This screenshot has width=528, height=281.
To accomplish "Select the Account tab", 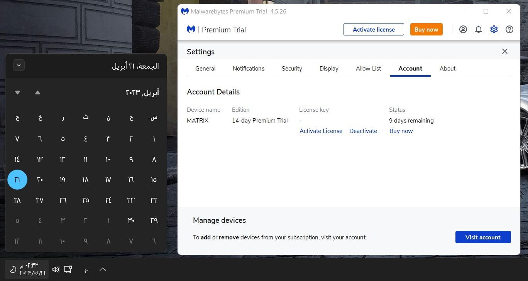I will 410,69.
